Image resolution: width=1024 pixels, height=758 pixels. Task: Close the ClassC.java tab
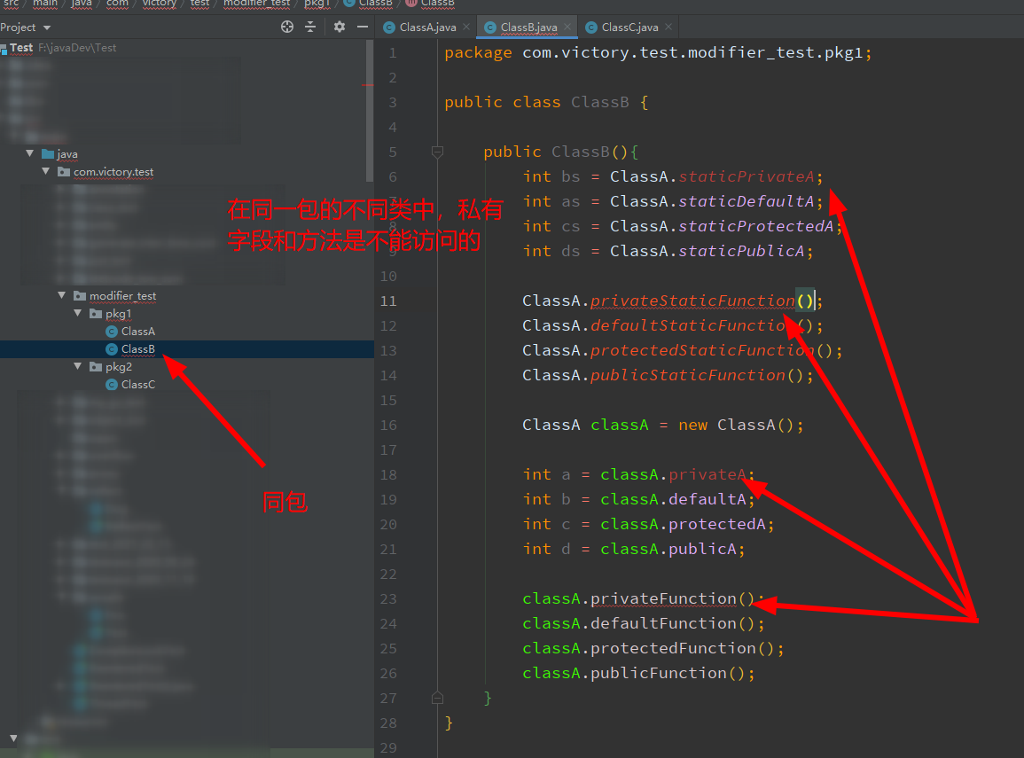click(x=668, y=27)
